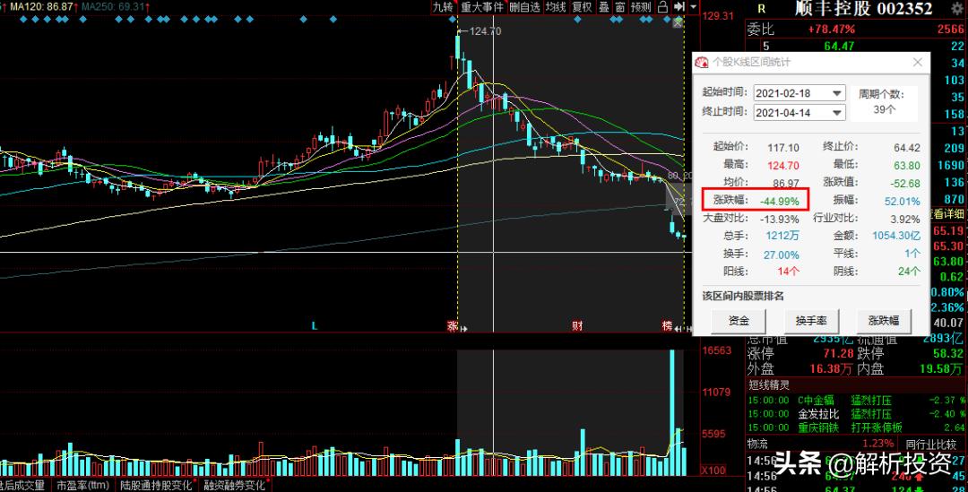Toggle the 均线 moving average display

point(556,7)
